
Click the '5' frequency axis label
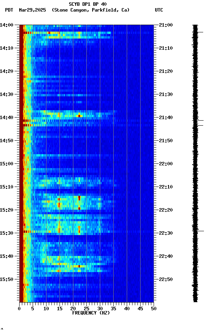click(x=33, y=309)
